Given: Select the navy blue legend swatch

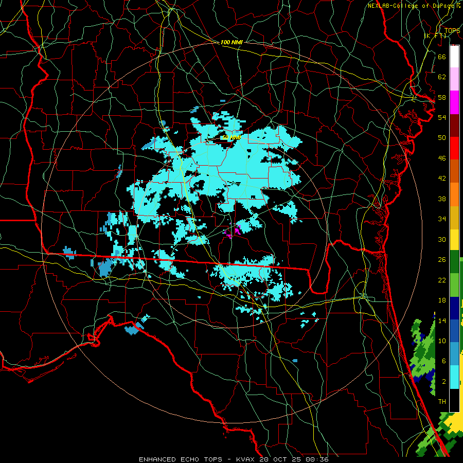Looking at the screenshot, I should click(x=454, y=308).
